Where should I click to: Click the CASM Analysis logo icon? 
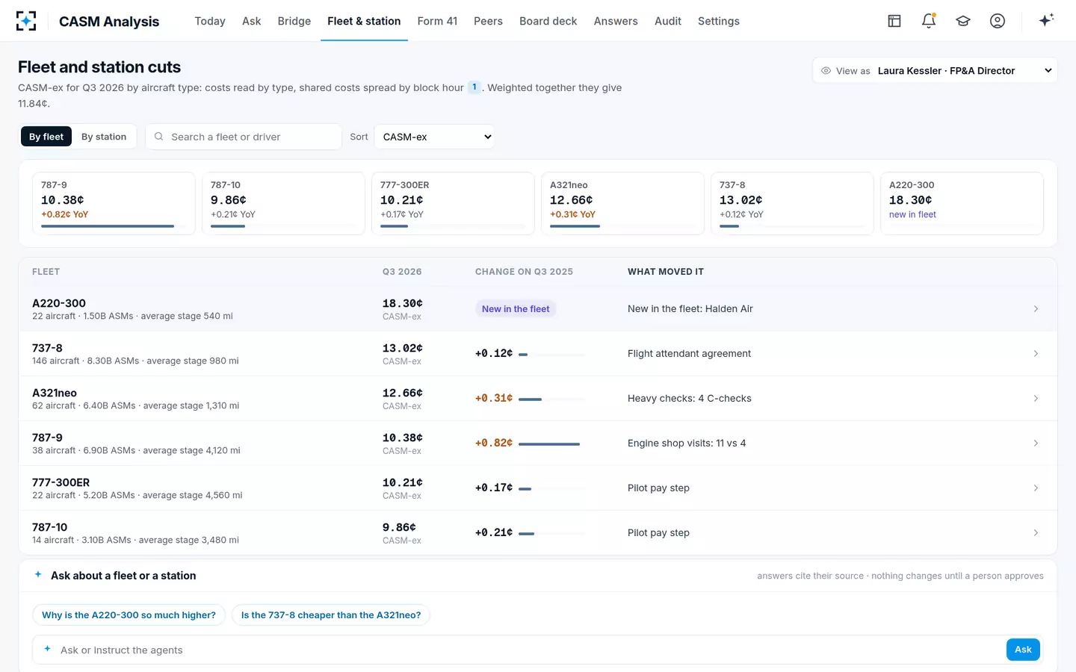(26, 21)
